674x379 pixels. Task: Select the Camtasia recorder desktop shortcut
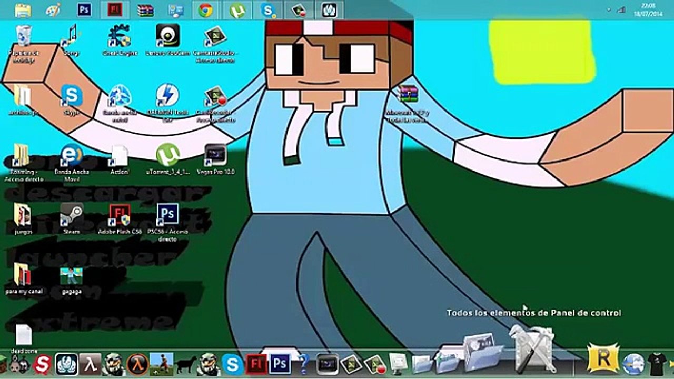click(x=215, y=103)
